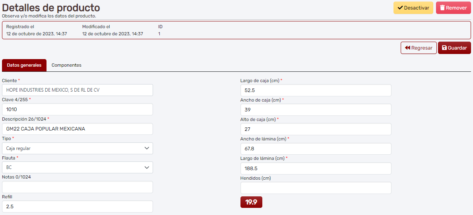Click the empty Hendidos field
473x215 pixels.
pyautogui.click(x=316, y=188)
